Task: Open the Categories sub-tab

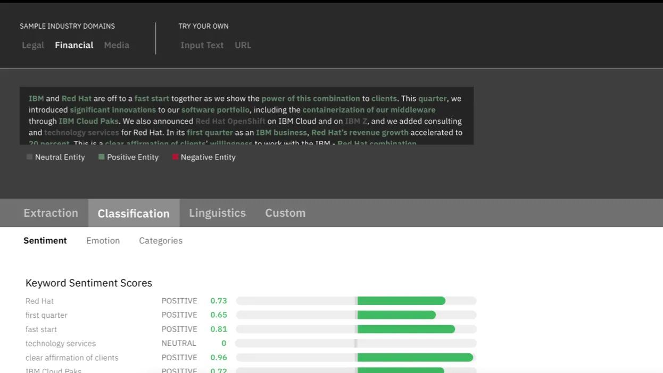Action: tap(160, 241)
